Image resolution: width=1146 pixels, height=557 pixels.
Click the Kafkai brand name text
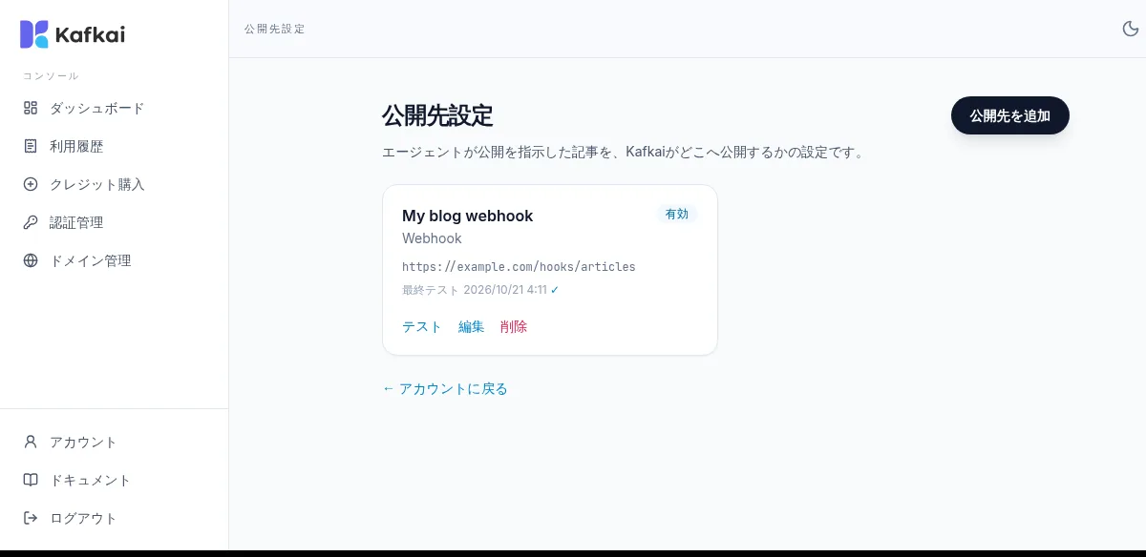90,35
